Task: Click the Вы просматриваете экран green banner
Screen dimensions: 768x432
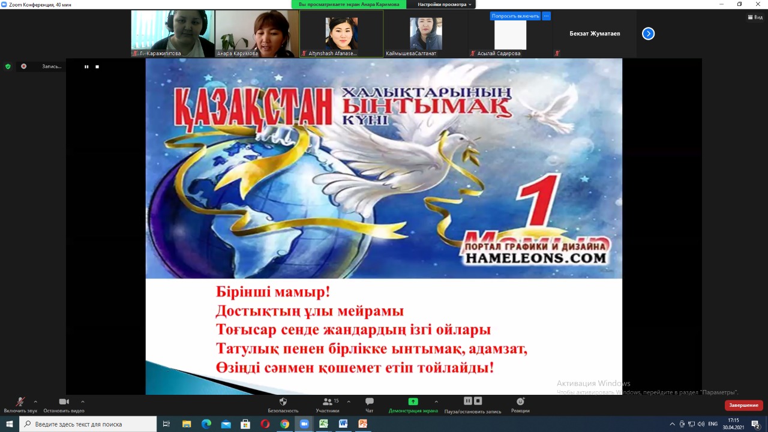Action: [349, 4]
